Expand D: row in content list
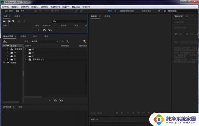This screenshot has width=199, height=126. (26, 49)
